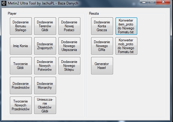Open Dodawanie Nowej Postaci
This screenshot has width=173, height=122.
(69, 26)
